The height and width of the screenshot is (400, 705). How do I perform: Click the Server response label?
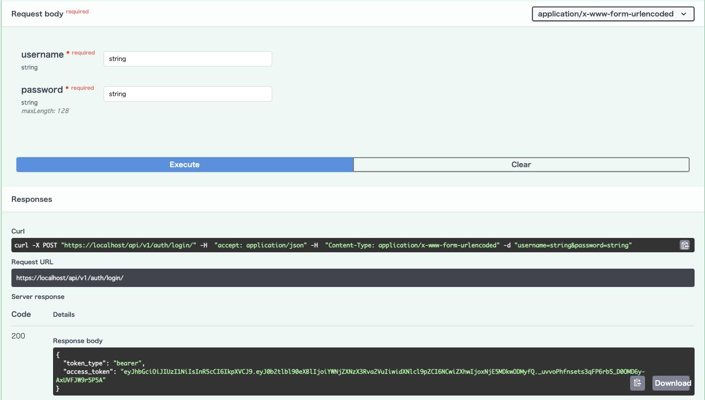pyautogui.click(x=38, y=296)
